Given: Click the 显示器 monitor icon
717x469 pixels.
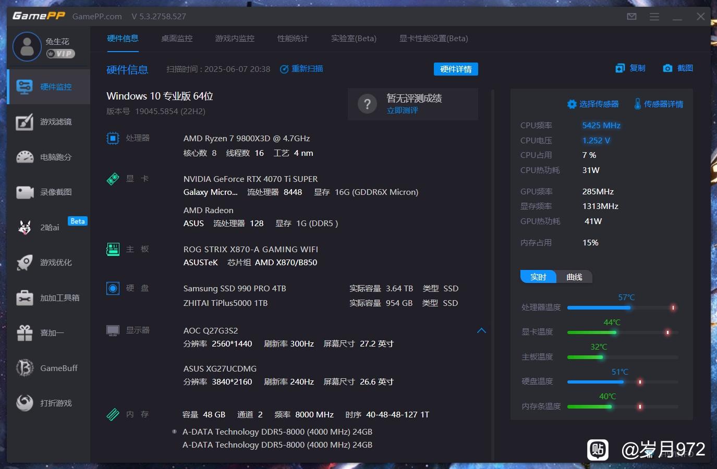Looking at the screenshot, I should pyautogui.click(x=113, y=330).
